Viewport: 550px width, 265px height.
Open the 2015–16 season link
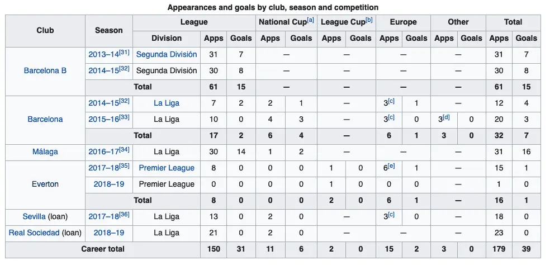pyautogui.click(x=103, y=119)
